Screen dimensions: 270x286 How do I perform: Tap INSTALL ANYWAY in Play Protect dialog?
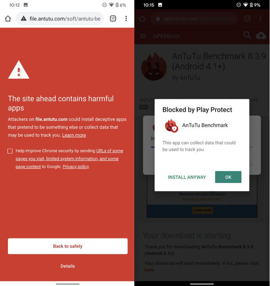click(x=187, y=177)
